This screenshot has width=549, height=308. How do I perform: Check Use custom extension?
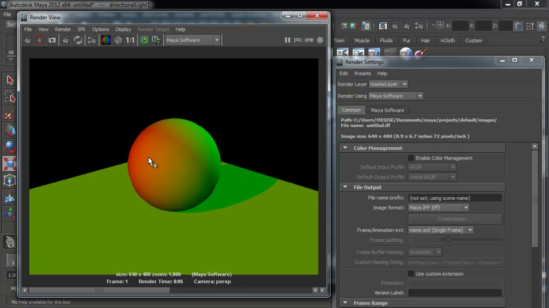tap(411, 274)
